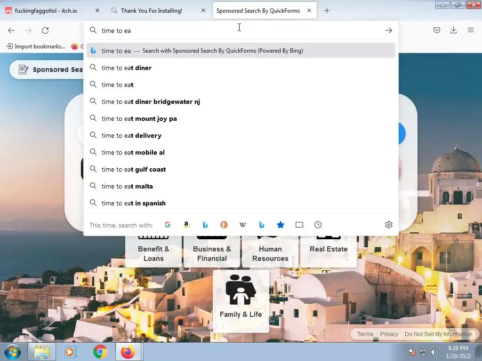Open clock and date in system tray
The image size is (482, 361).
coord(458,352)
